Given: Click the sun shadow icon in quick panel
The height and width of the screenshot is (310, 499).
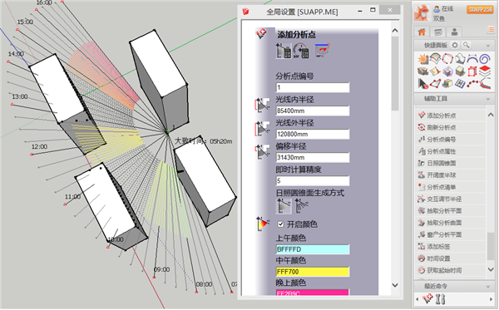Looking at the screenshot, I should tap(422, 59).
